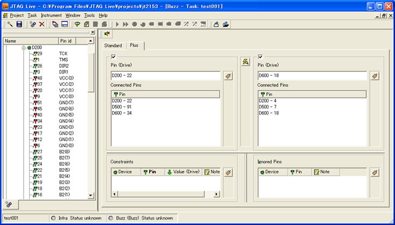Click Device header in Ignored Pins table
The height and width of the screenshot is (225, 395).
[x=272, y=172]
